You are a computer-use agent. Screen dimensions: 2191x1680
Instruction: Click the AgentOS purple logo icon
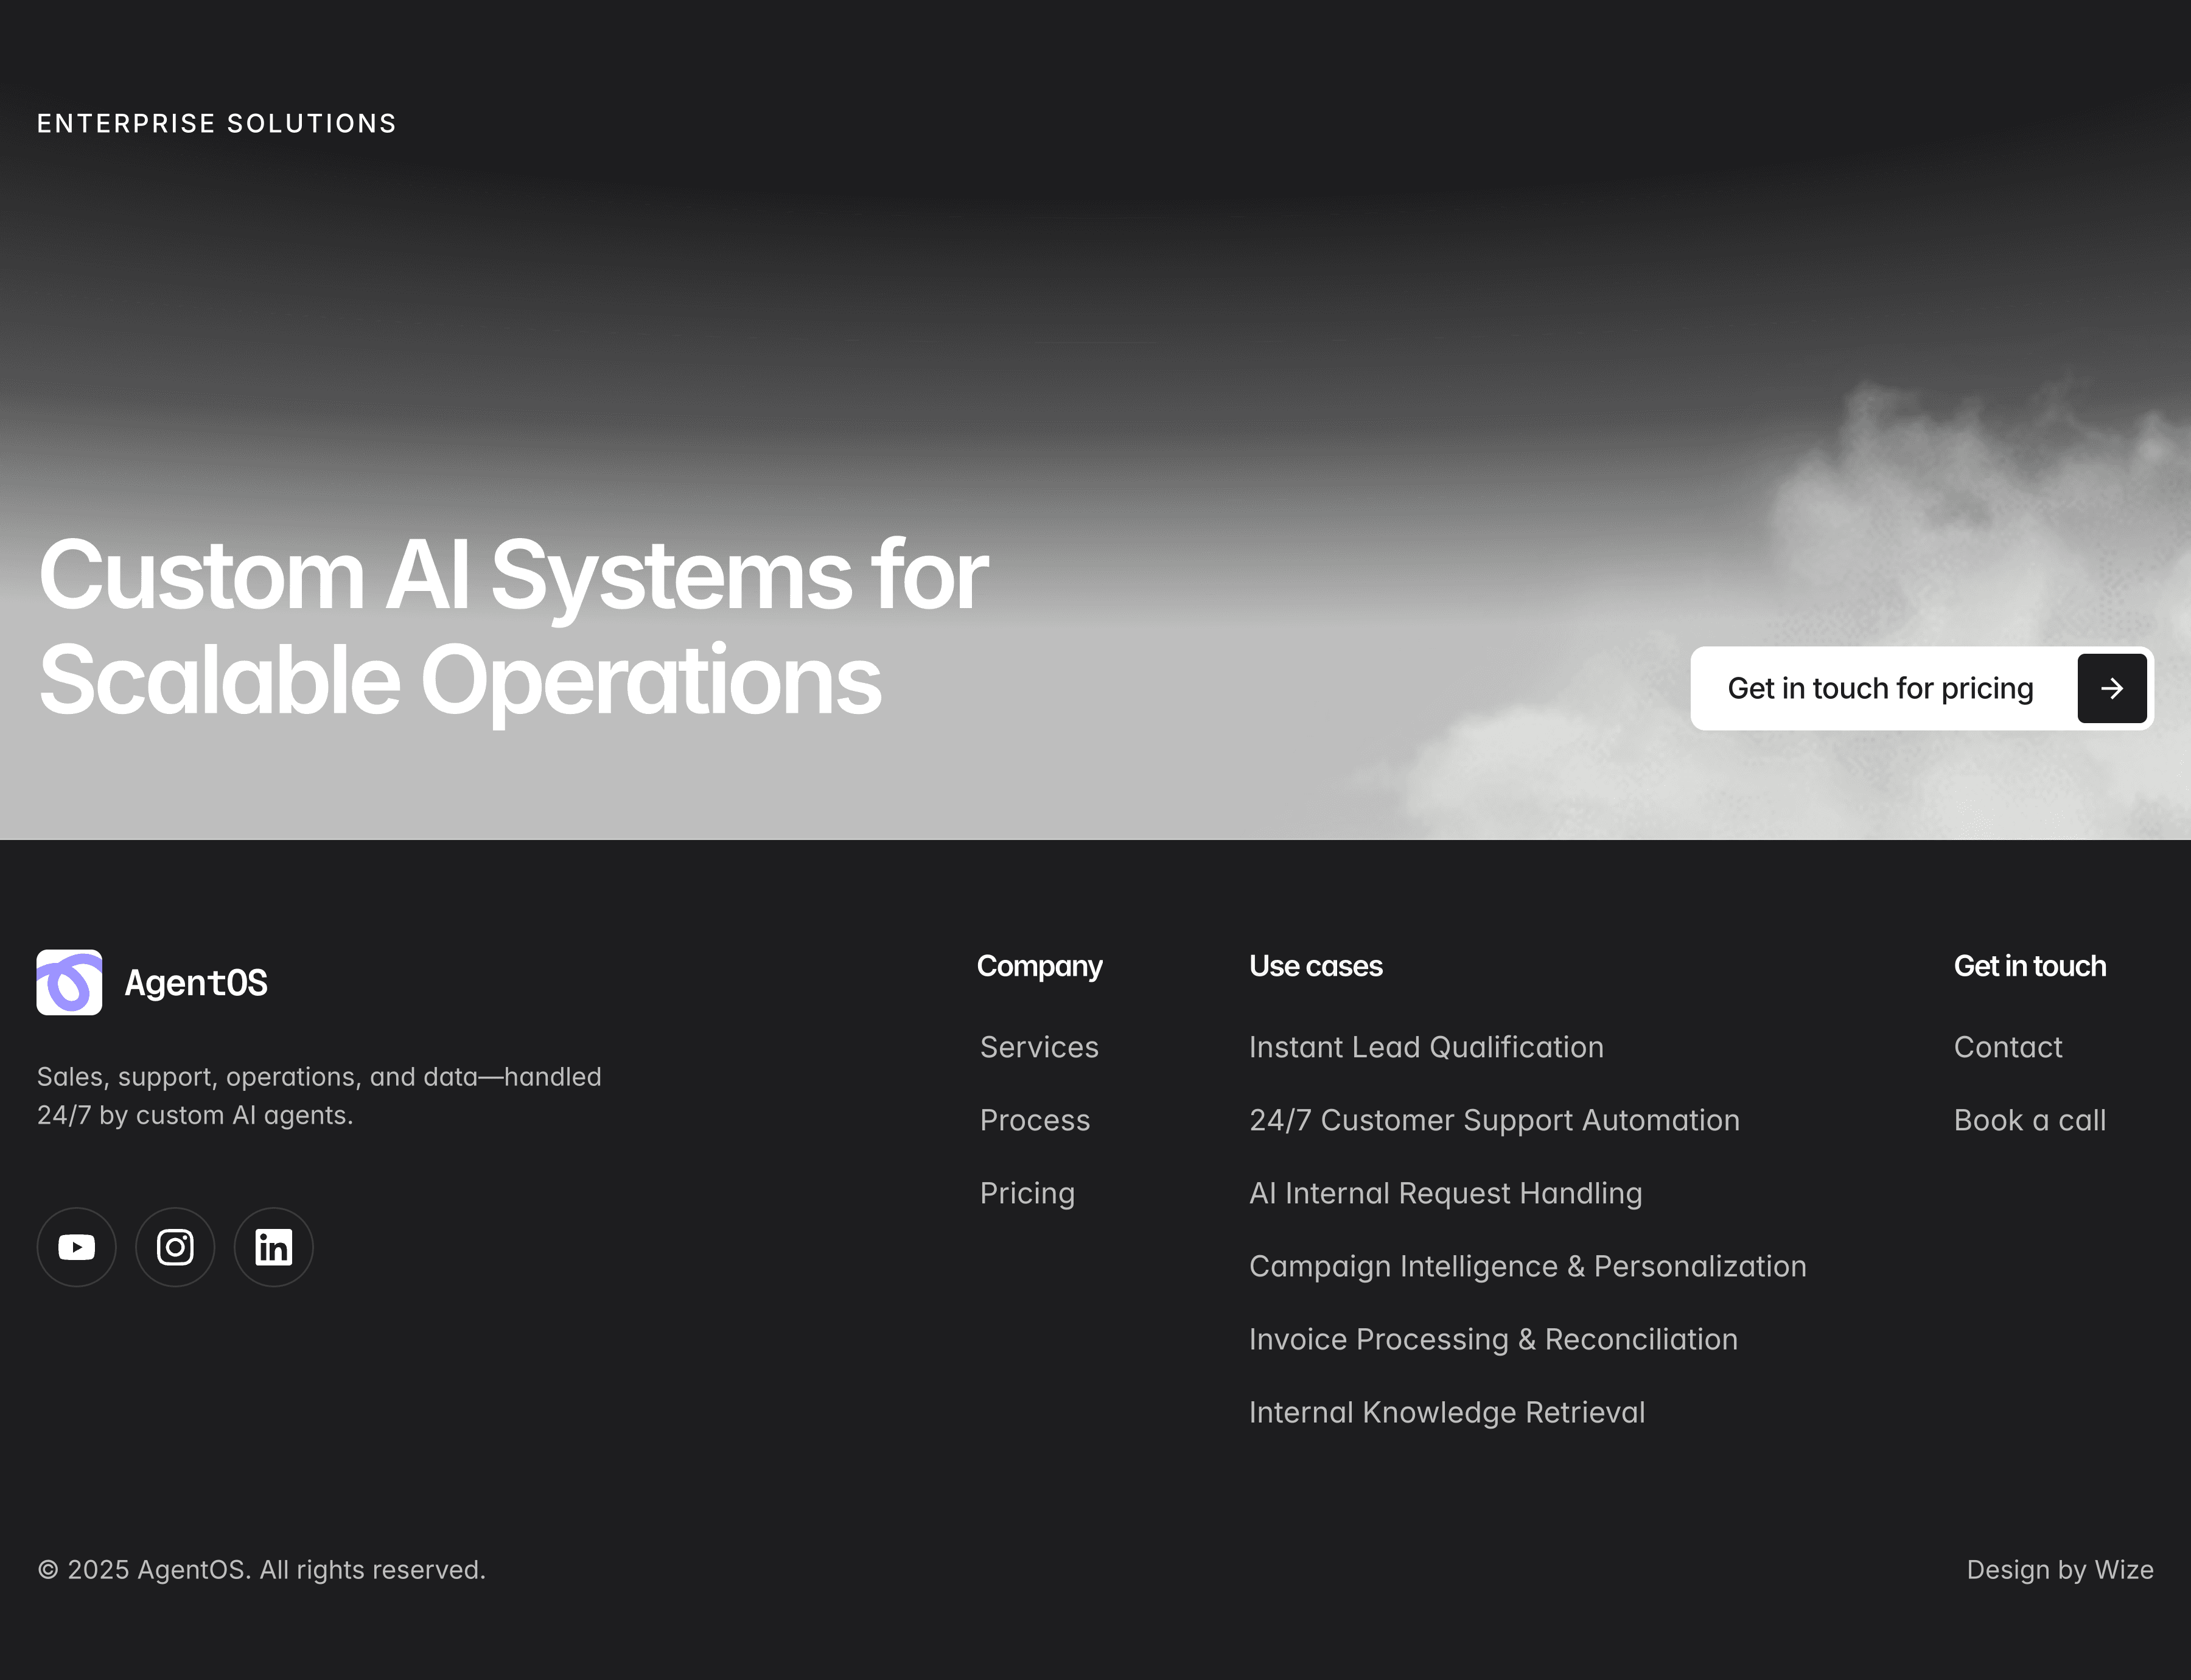[x=69, y=982]
